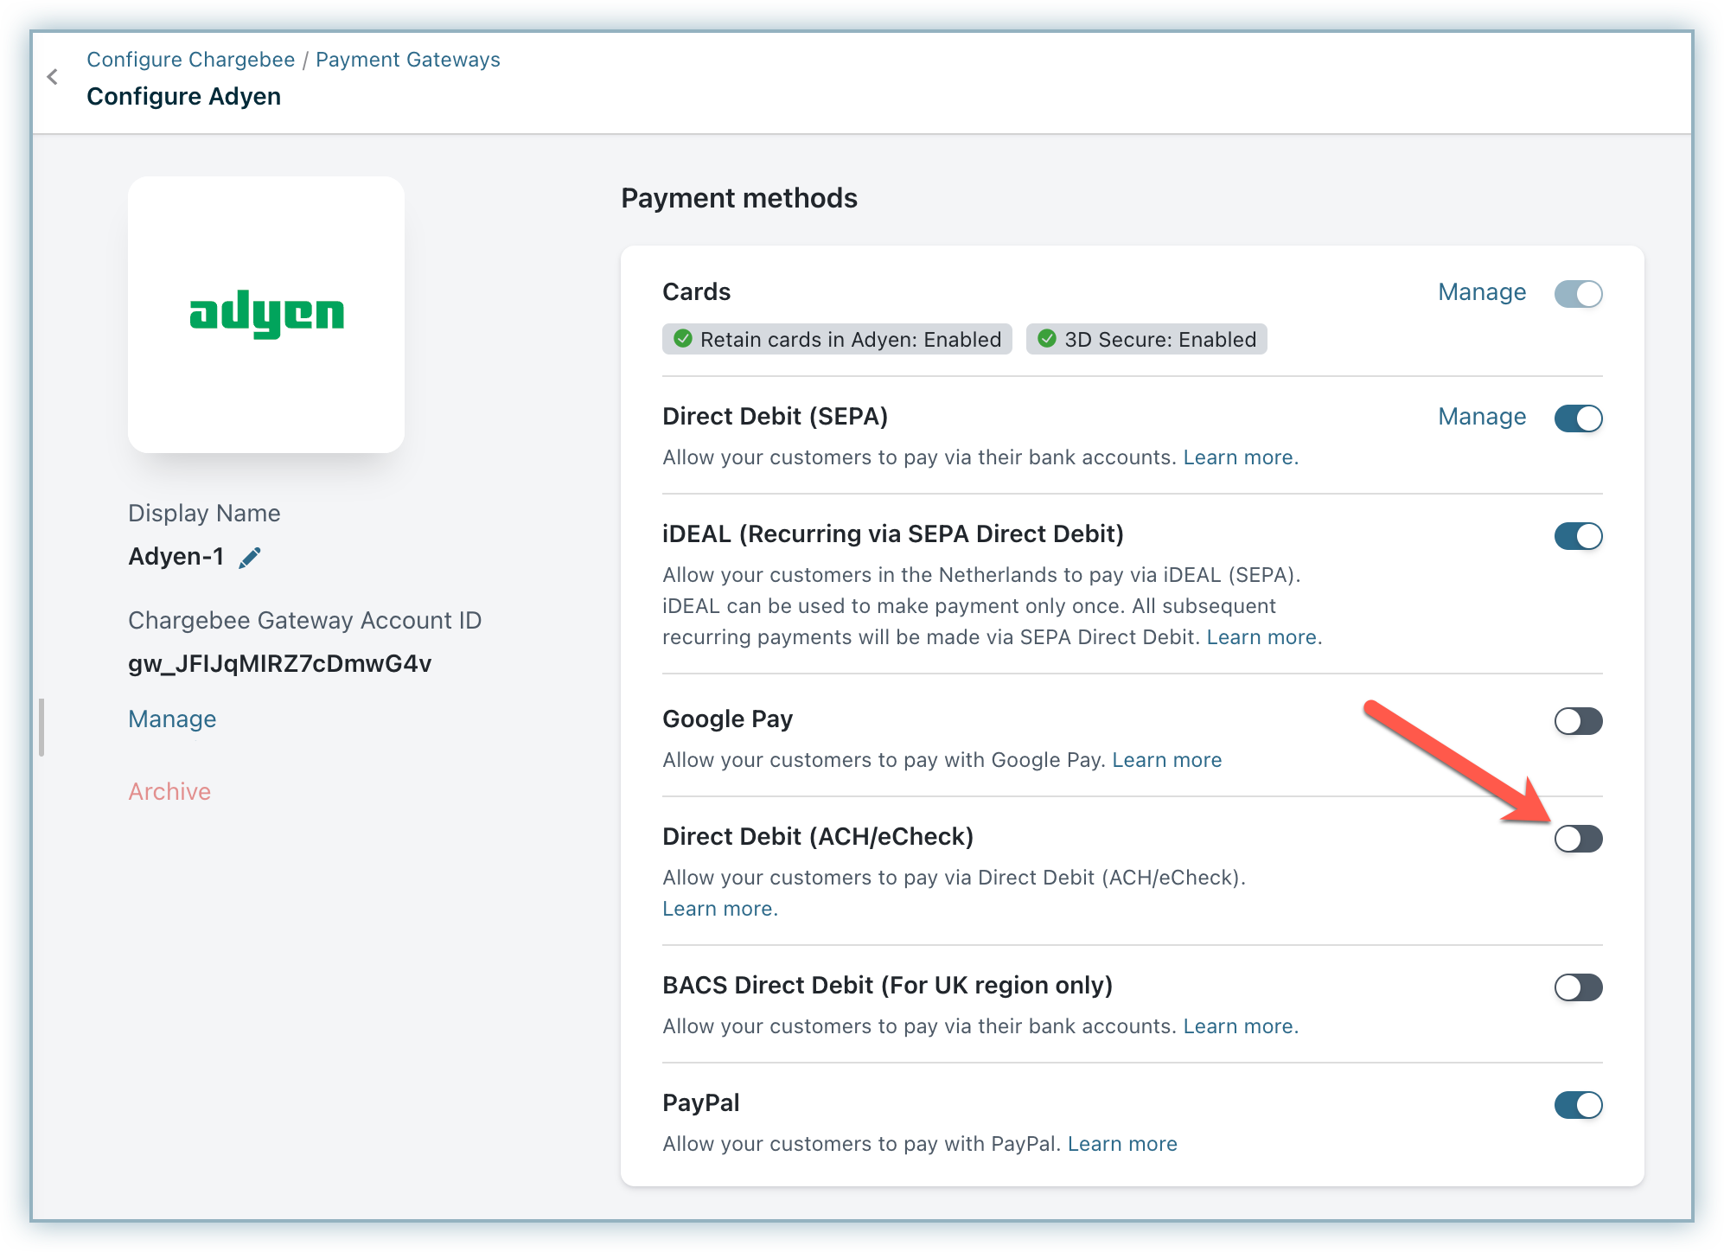Enable Direct Debit (ACH/eCheck) toggle
The height and width of the screenshot is (1252, 1724).
1578,839
